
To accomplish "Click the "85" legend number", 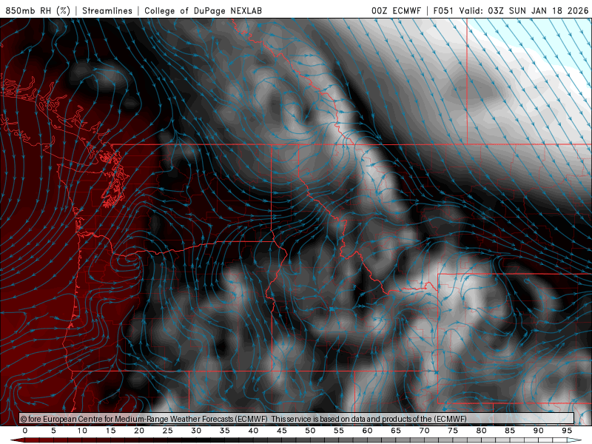I will [510, 431].
